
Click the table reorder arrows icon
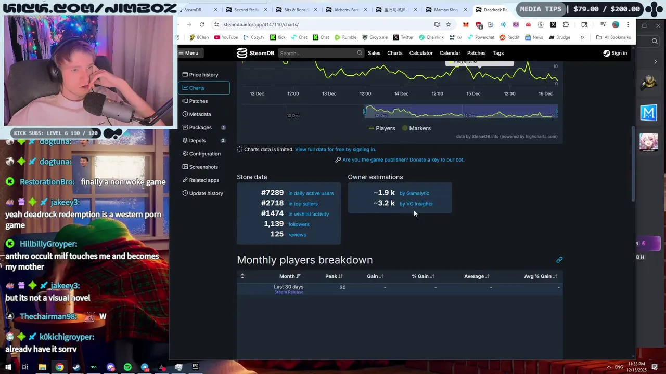tap(242, 276)
